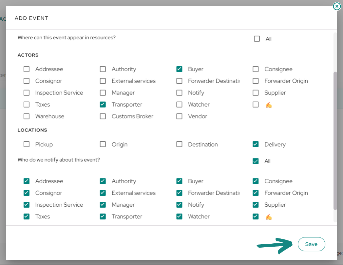Uncheck Watcher in notify list
This screenshot has height=265, width=343.
[x=179, y=216]
